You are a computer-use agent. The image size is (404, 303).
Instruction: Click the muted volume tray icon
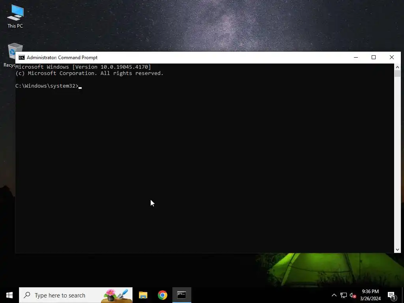point(353,295)
